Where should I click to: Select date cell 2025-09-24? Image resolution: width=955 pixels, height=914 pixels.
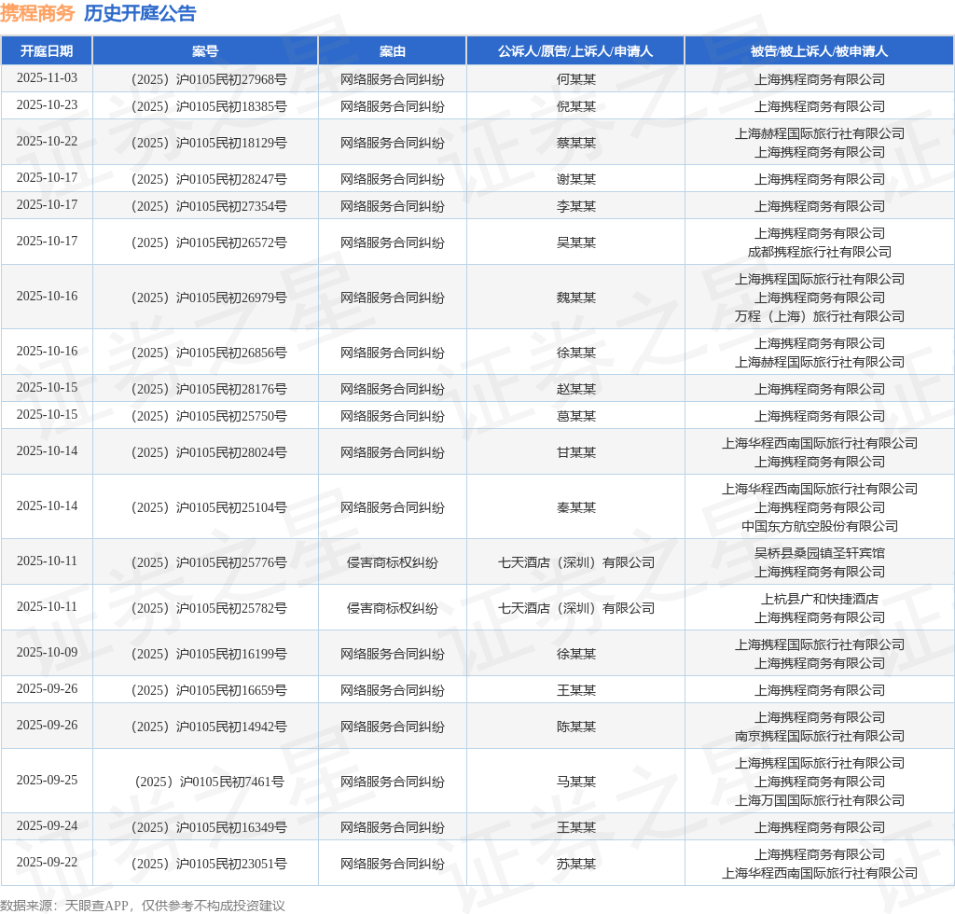(x=47, y=826)
